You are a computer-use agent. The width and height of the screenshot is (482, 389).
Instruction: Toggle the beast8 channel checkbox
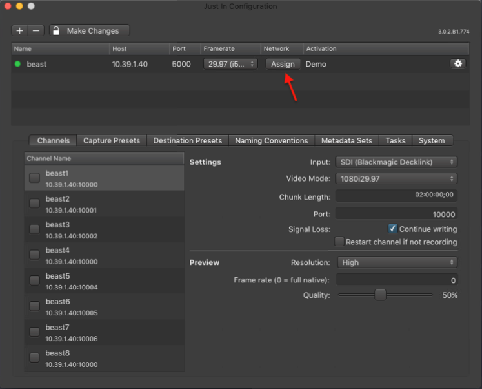[34, 357]
